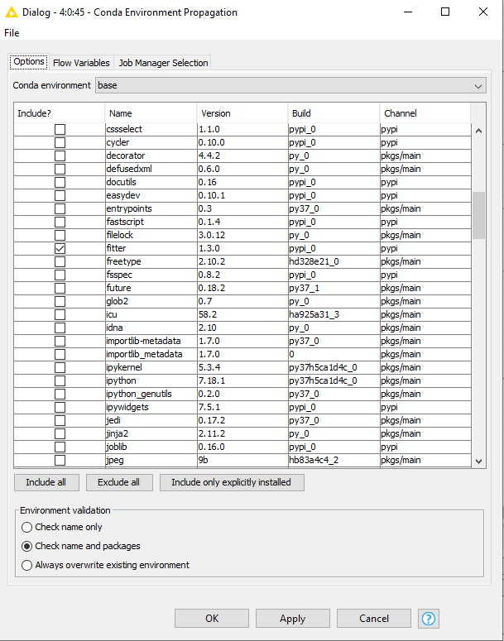This screenshot has width=504, height=641.
Task: Enable the jinja2 package checkbox
Action: tap(60, 433)
